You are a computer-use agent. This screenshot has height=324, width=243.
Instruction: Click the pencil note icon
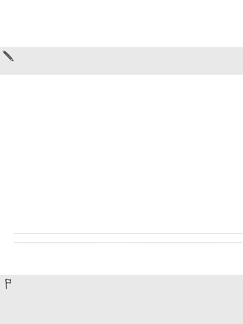click(x=8, y=56)
